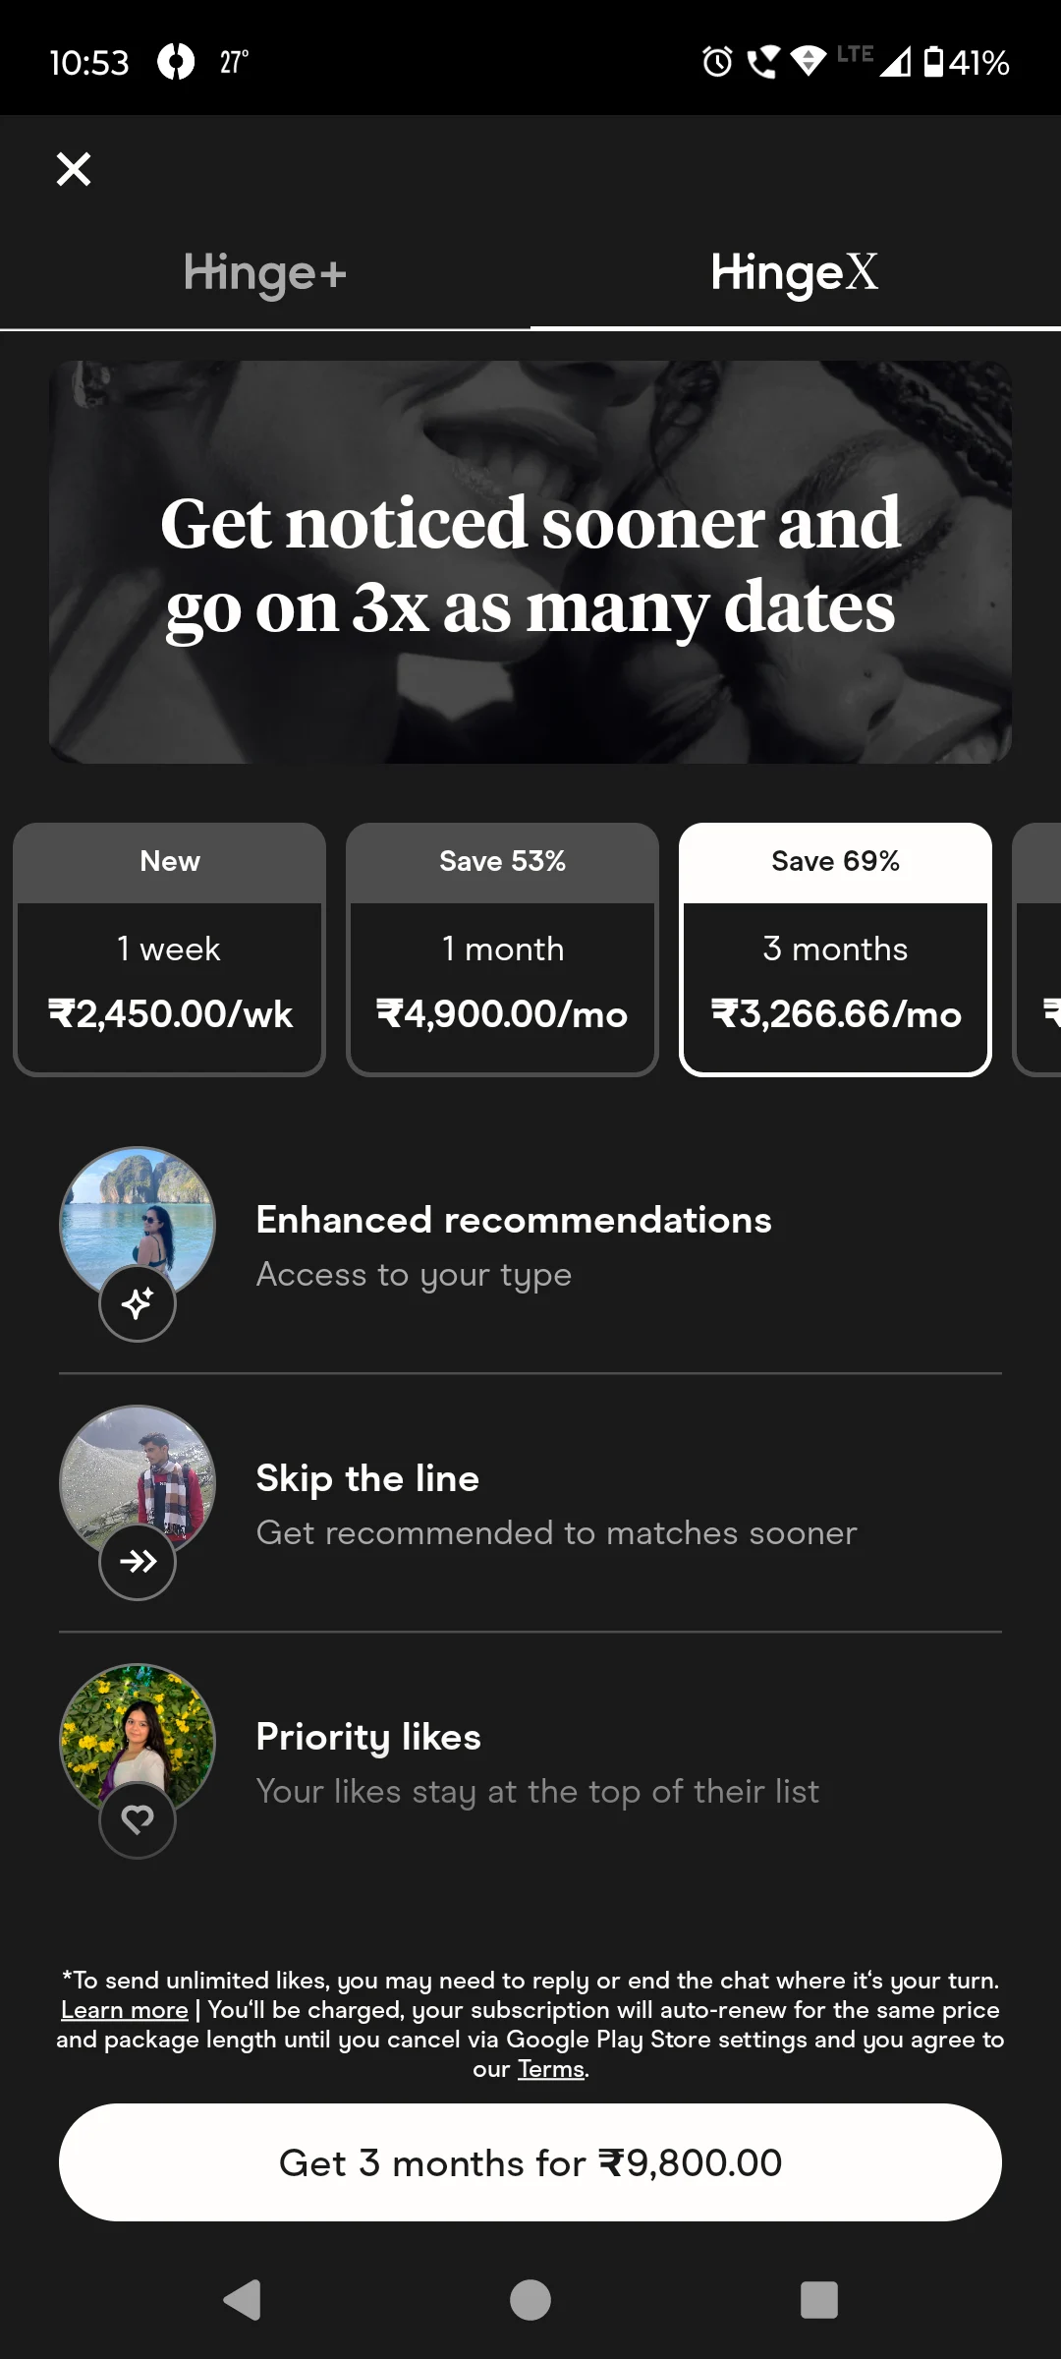Switch to the Hinge+ tab
The image size is (1061, 2359).
click(265, 273)
